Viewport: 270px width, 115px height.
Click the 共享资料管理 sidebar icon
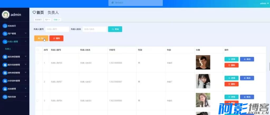click(x=5, y=81)
